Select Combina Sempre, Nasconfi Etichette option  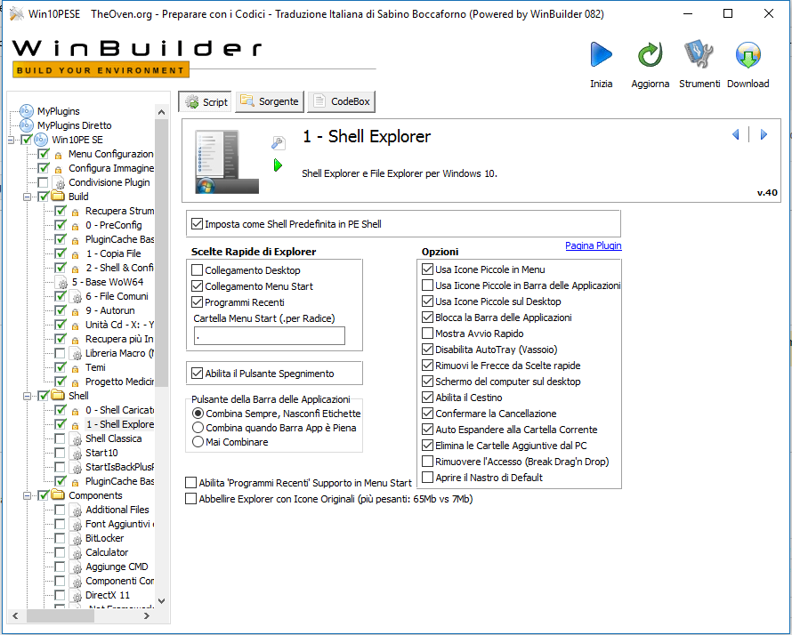(198, 414)
